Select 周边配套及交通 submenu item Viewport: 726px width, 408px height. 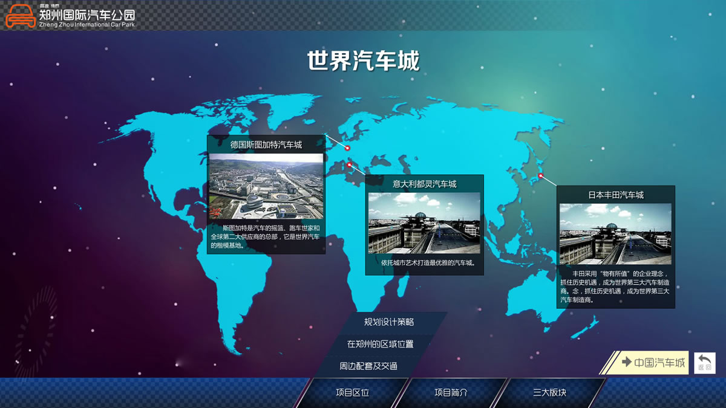(x=368, y=366)
